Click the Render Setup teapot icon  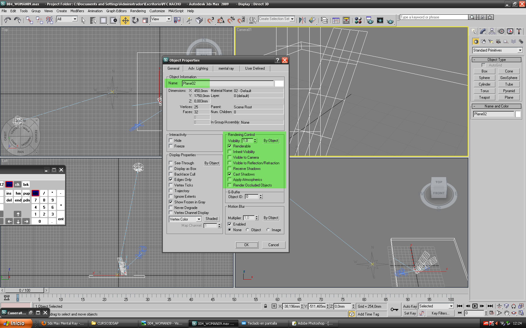point(370,20)
